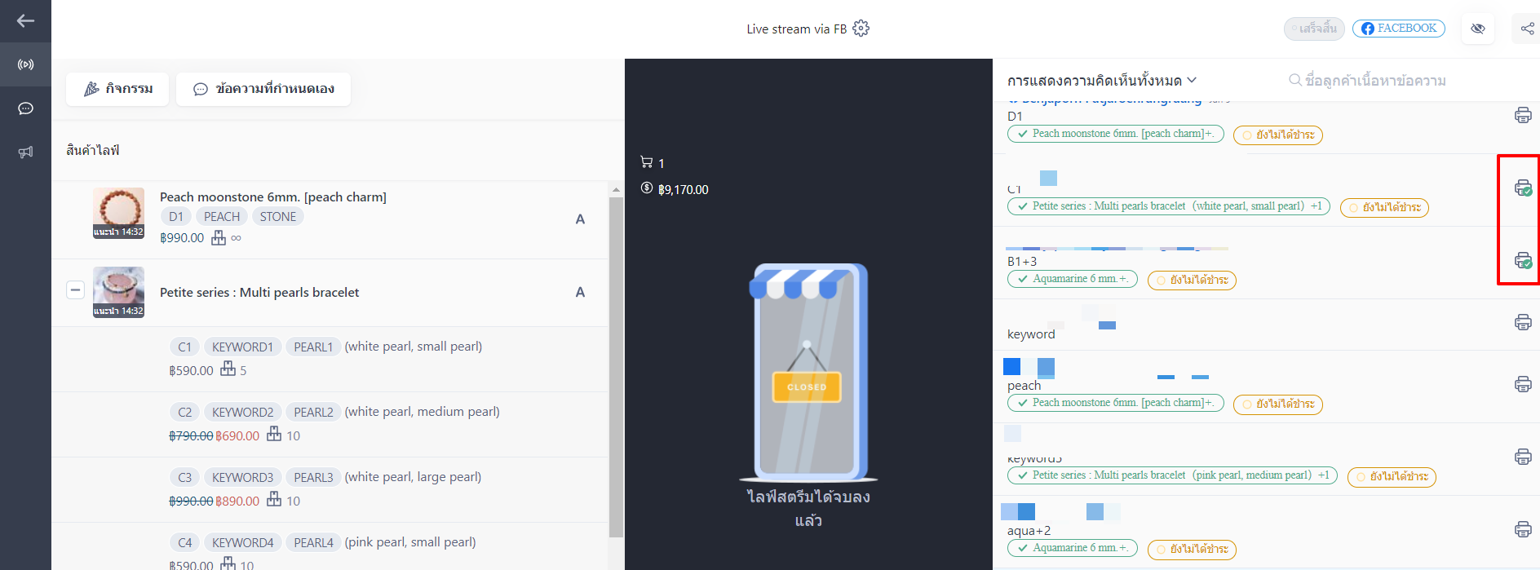
Task: Select the KEYWORD1 tag
Action: pos(243,347)
